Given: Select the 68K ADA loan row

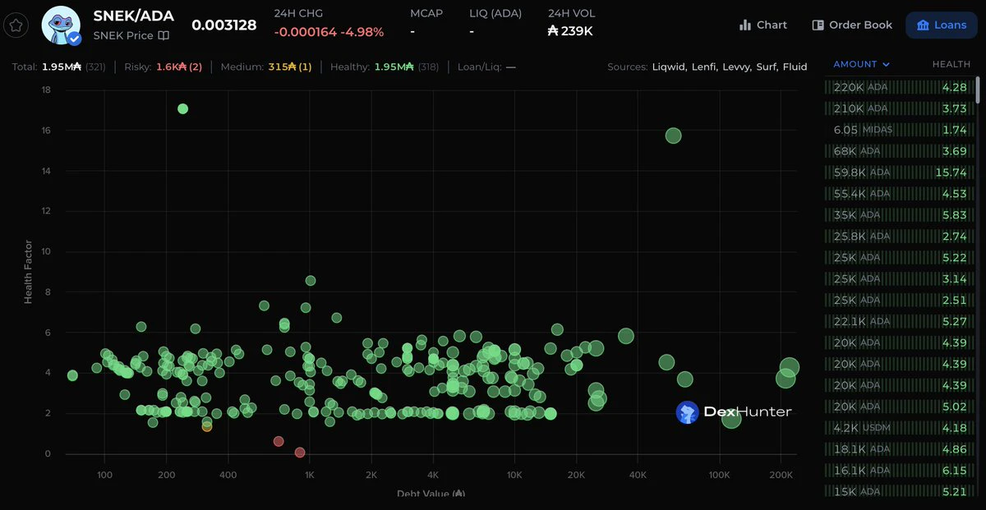Looking at the screenshot, I should pyautogui.click(x=898, y=151).
